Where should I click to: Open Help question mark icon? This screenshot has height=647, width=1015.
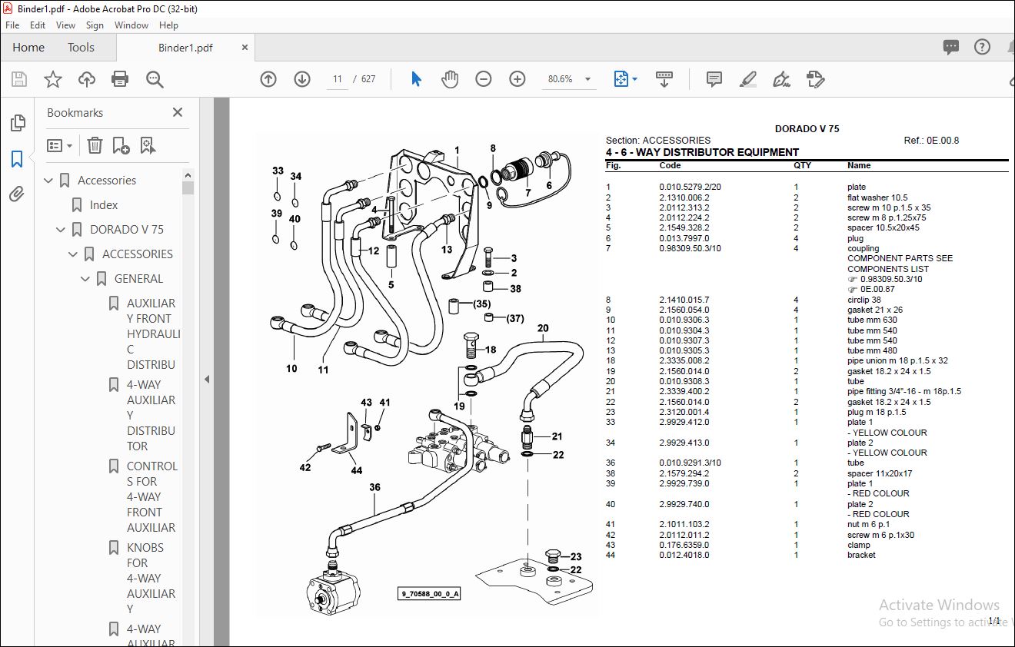pyautogui.click(x=982, y=47)
